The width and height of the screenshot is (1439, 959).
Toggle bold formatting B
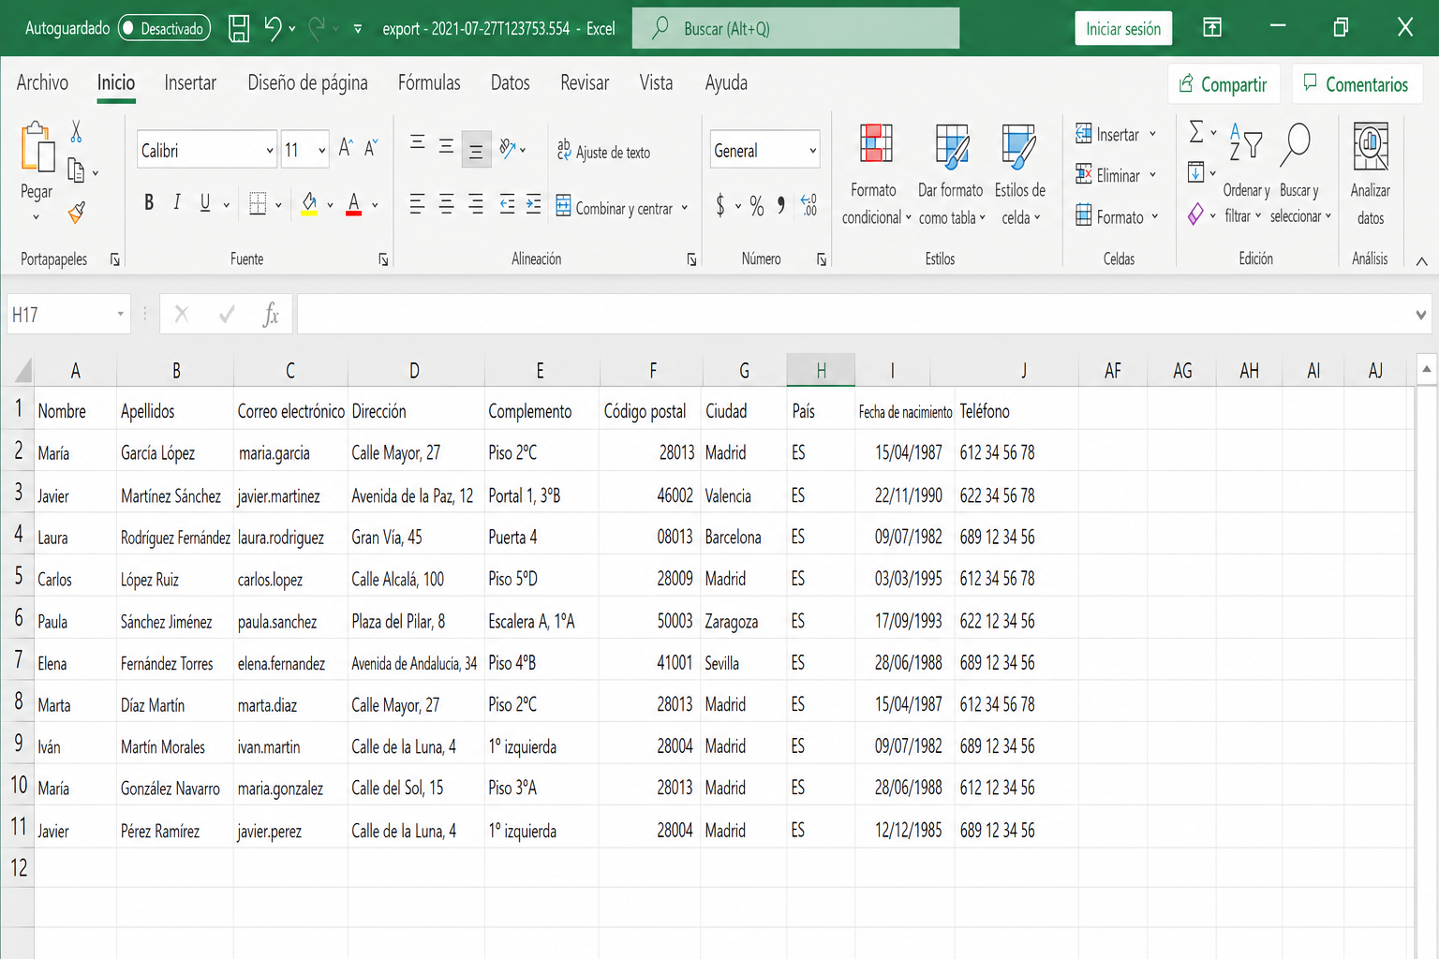pyautogui.click(x=149, y=202)
